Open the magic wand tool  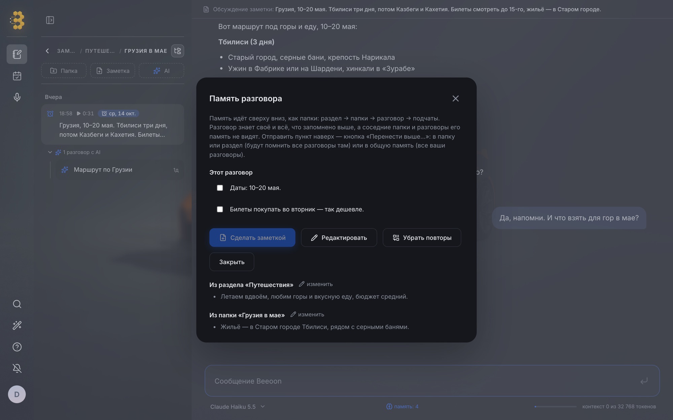coord(17,325)
